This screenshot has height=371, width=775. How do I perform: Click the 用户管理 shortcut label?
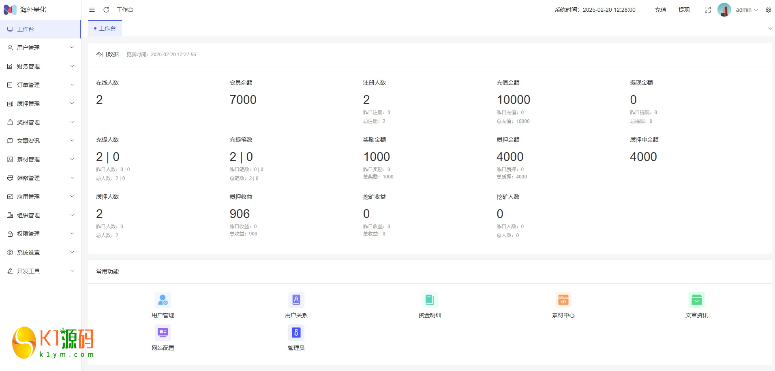pos(163,315)
